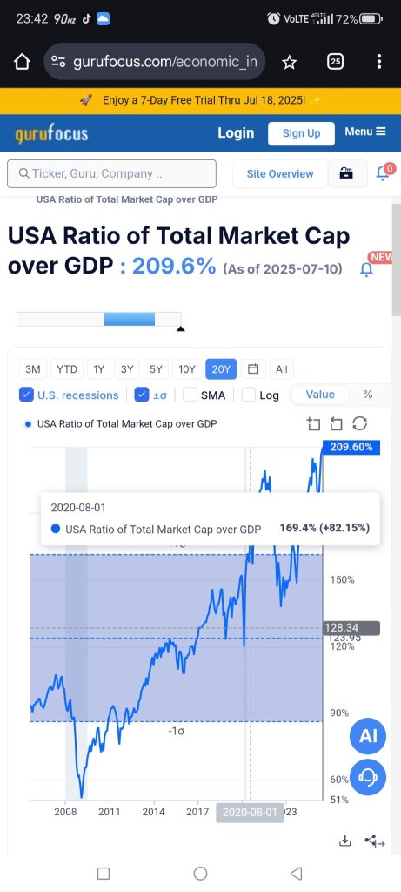Download chart data using download icon
The height and width of the screenshot is (892, 401).
coord(344,841)
